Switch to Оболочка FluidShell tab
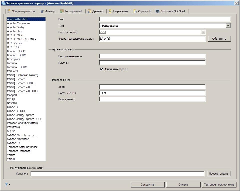The image size is (240, 191). [170, 11]
